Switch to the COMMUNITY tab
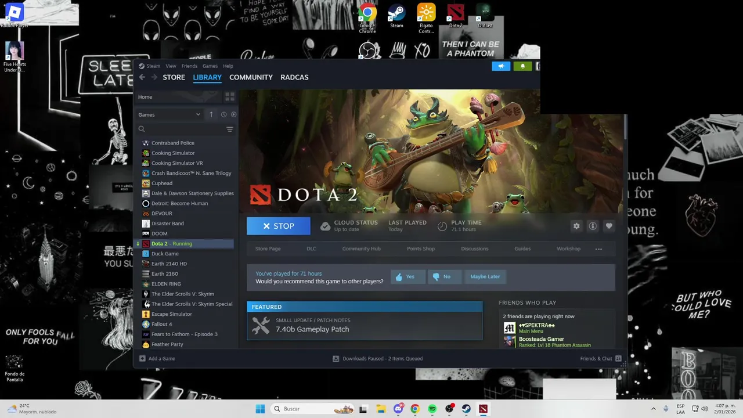This screenshot has height=418, width=743. pos(251,77)
